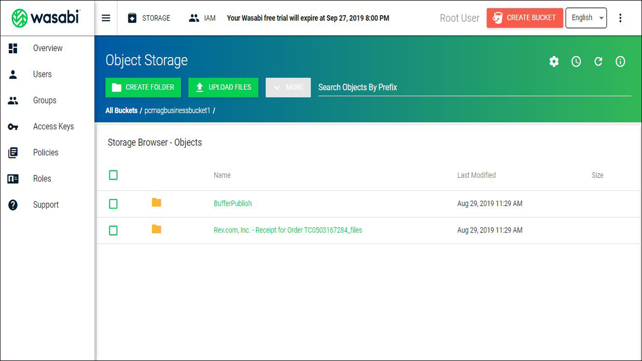Click the Create Bucket button

(525, 18)
